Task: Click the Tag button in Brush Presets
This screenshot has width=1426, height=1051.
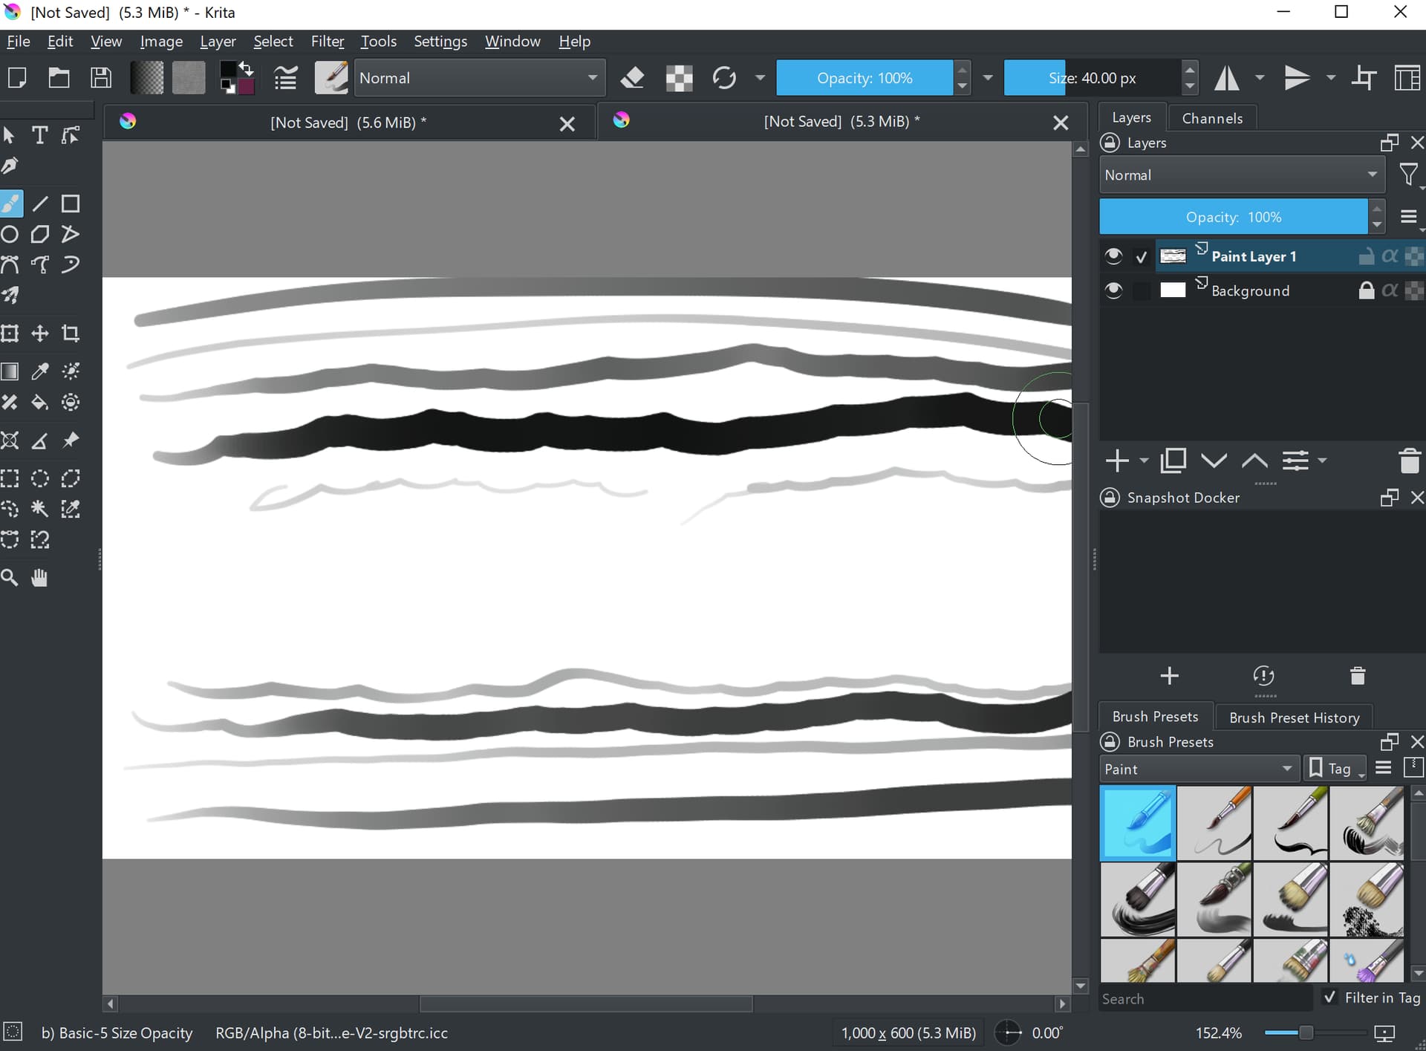Action: [x=1335, y=769]
